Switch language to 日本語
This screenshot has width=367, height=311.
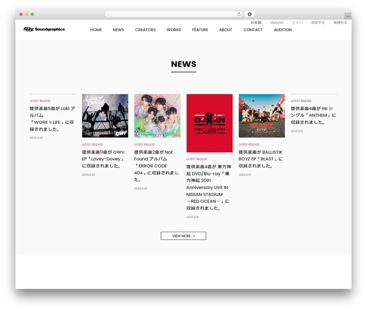256,23
